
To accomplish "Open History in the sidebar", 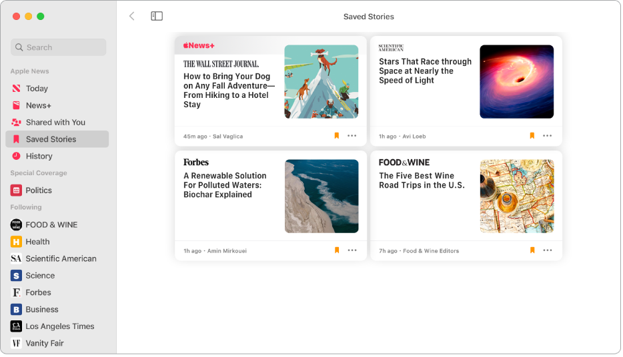I will click(x=57, y=157).
